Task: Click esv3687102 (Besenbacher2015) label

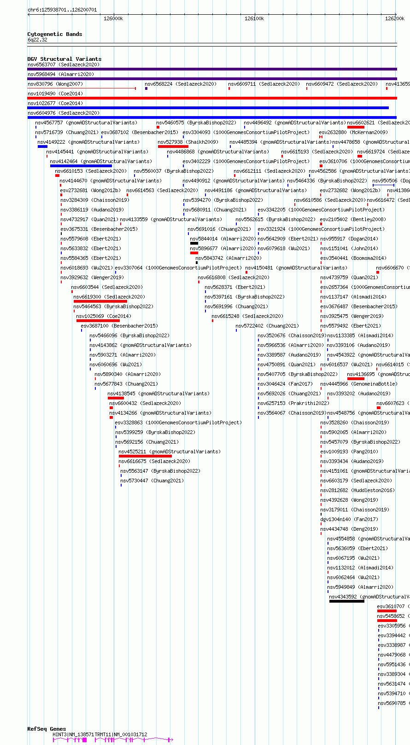Action: point(140,132)
